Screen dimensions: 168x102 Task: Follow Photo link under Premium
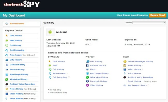93,69
